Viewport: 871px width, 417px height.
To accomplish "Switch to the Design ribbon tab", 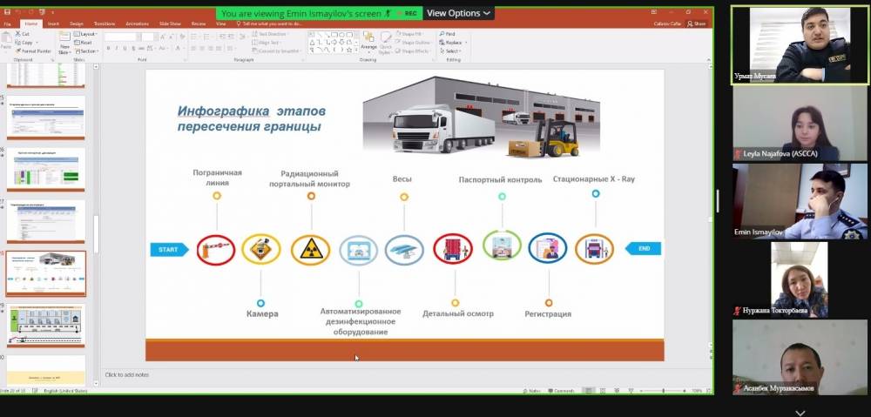I will (x=76, y=24).
